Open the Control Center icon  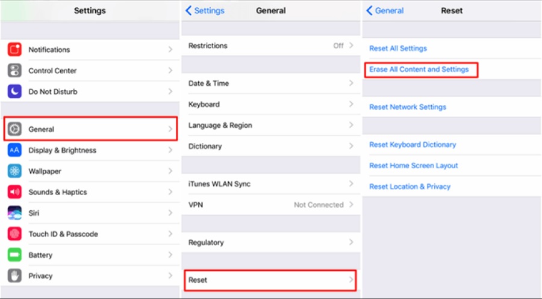click(x=14, y=71)
